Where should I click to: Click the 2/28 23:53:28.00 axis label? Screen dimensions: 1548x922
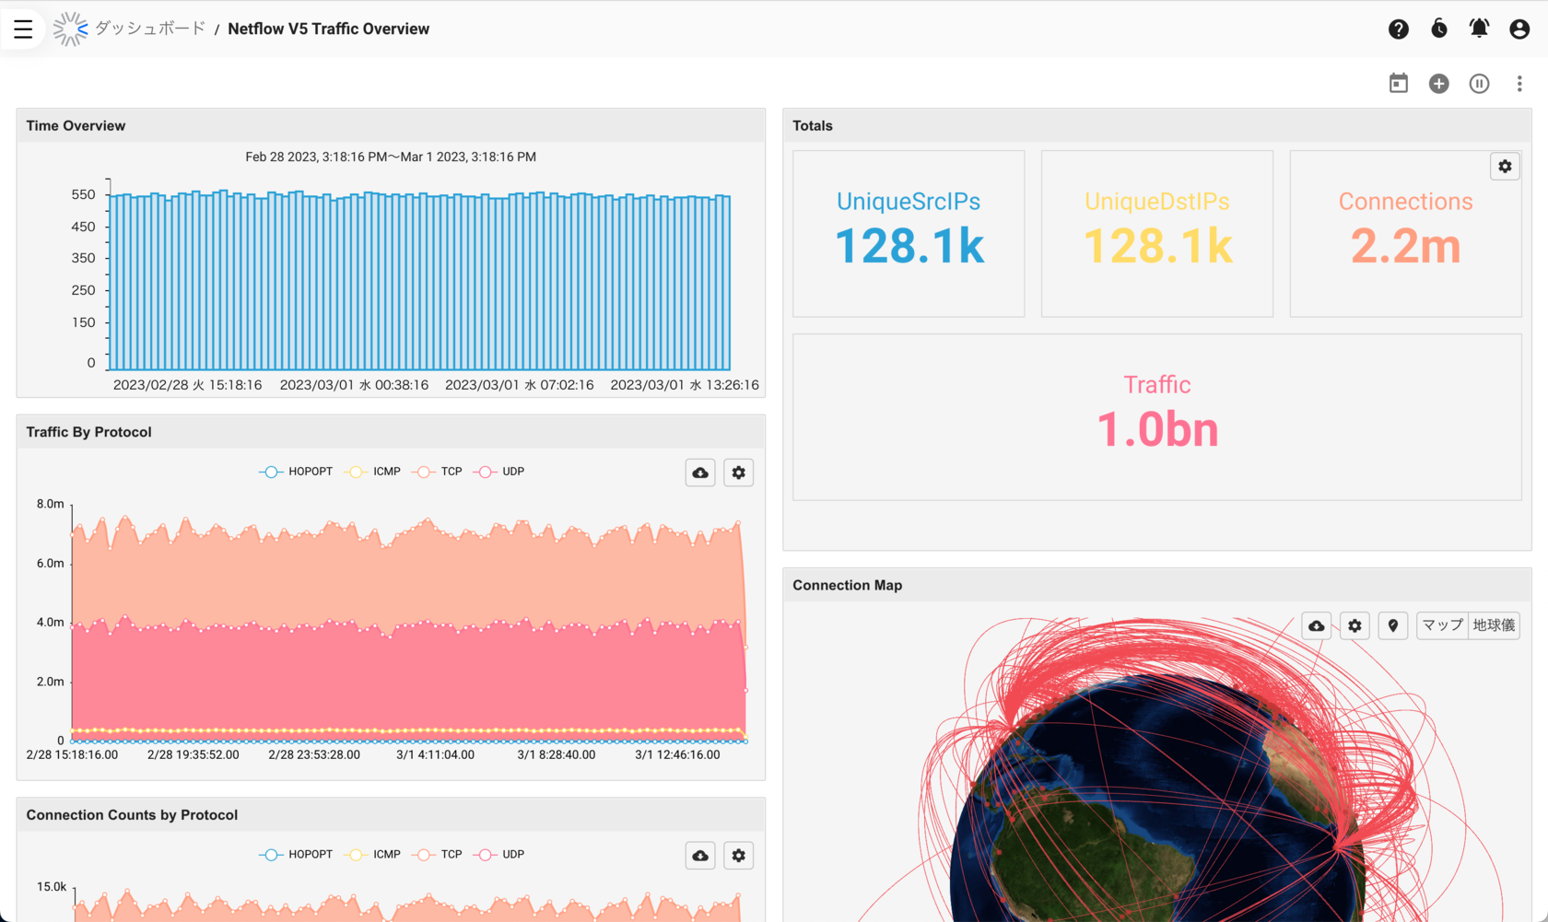314,754
